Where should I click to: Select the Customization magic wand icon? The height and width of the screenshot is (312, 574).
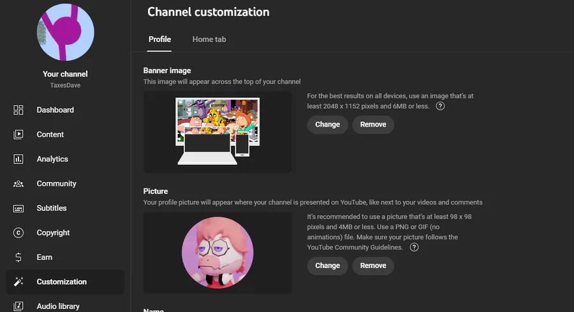(18, 281)
